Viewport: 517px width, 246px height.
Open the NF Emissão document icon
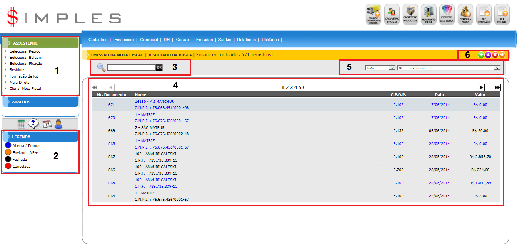coord(484,15)
